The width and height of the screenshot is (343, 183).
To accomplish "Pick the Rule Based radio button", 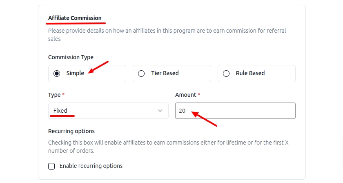I will pyautogui.click(x=226, y=74).
